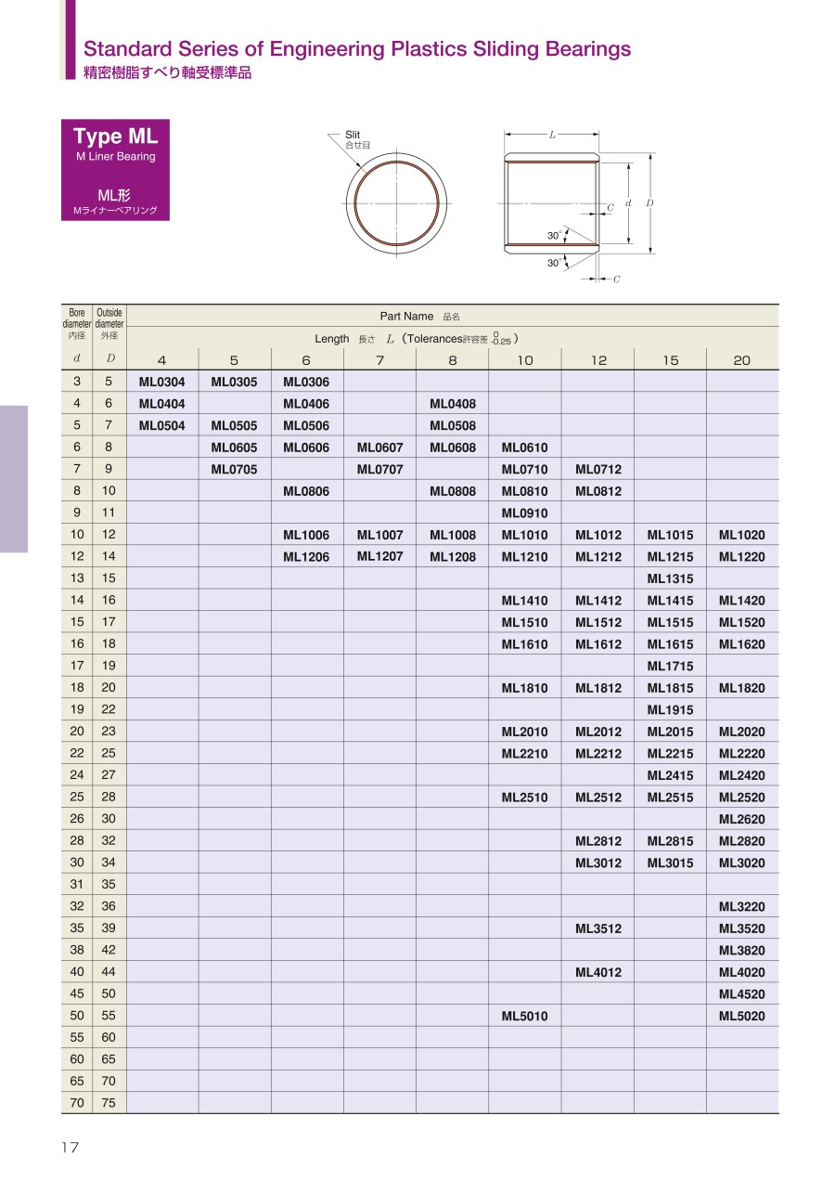Click the page title about Sliding Bearings
The width and height of the screenshot is (835, 1181).
tap(357, 49)
